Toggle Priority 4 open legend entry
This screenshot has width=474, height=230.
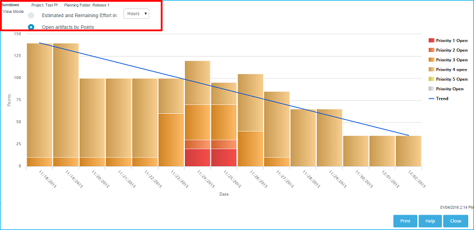click(x=448, y=70)
